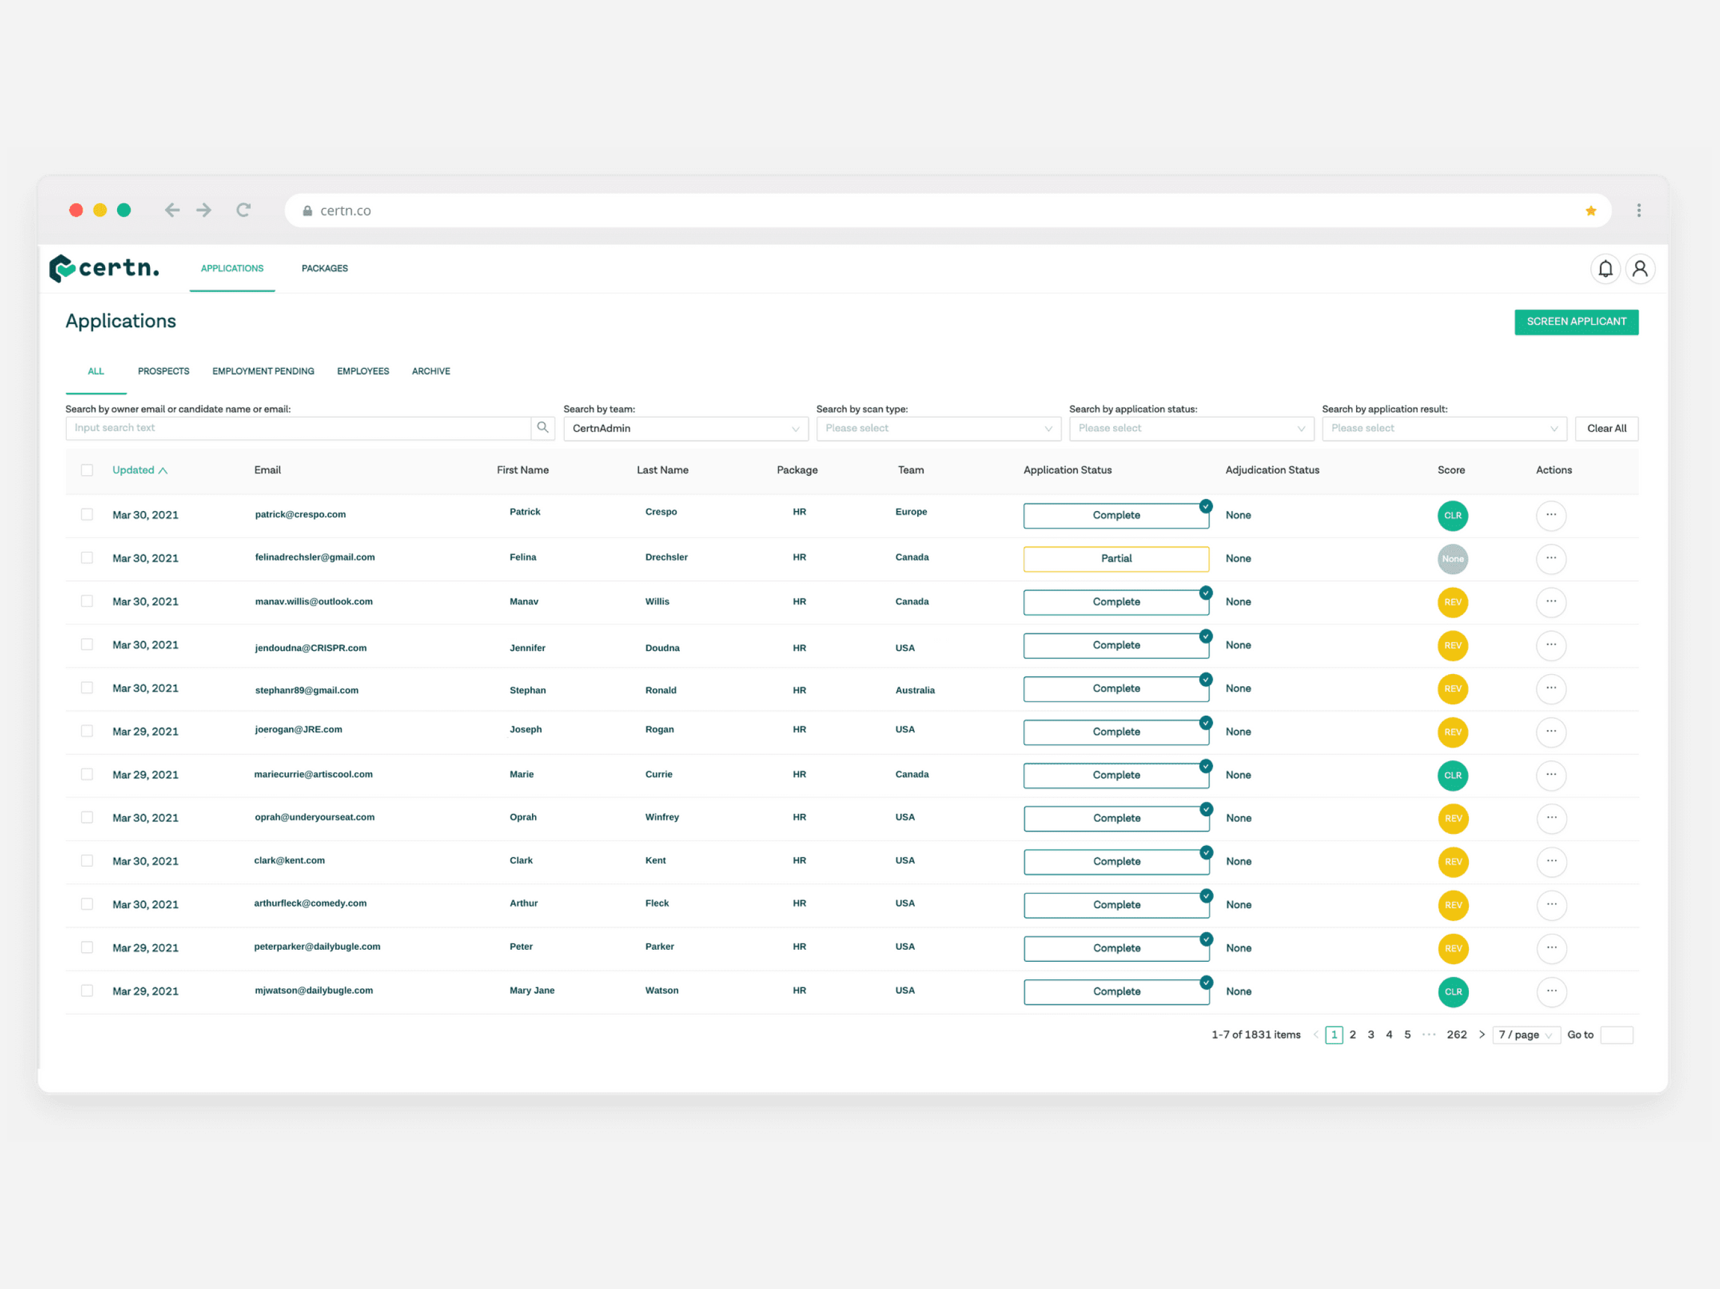The width and height of the screenshot is (1720, 1289).
Task: Check the row for felinadrechsler@gmail.com
Action: tap(87, 558)
